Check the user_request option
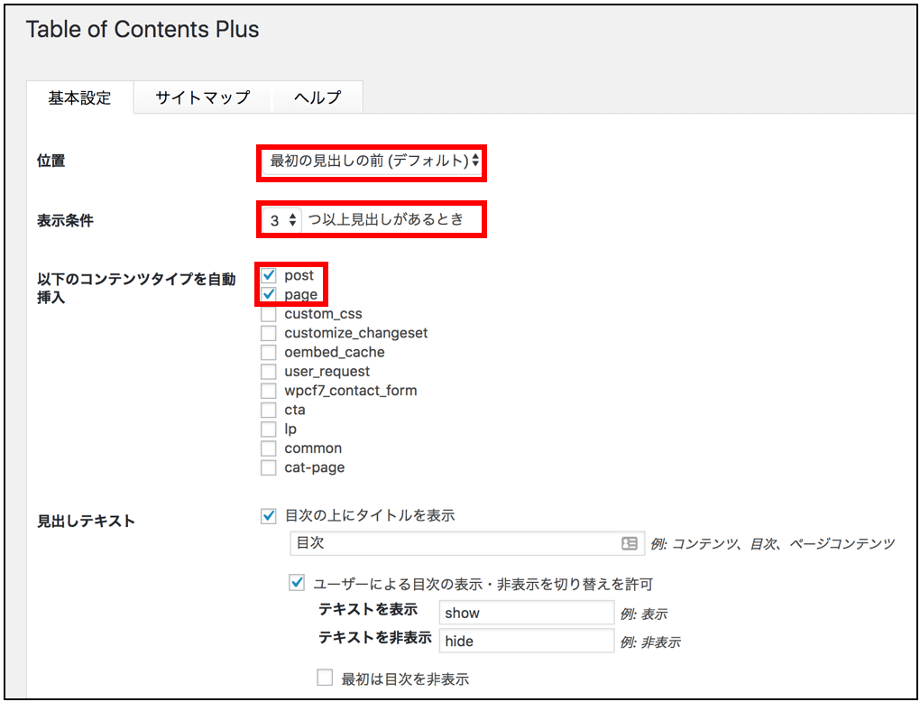 tap(269, 372)
